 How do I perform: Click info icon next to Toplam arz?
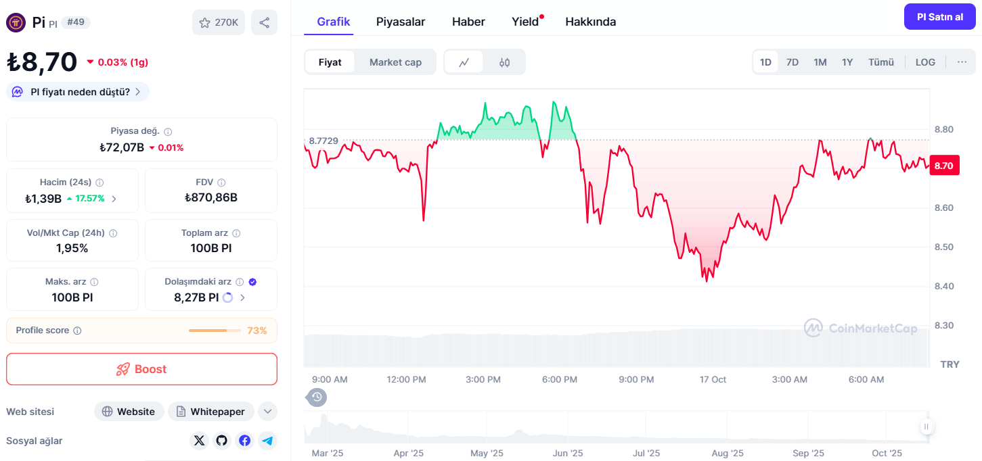coord(236,233)
